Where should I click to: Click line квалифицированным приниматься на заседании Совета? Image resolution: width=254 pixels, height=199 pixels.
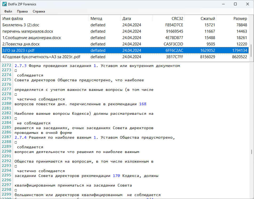(73, 185)
